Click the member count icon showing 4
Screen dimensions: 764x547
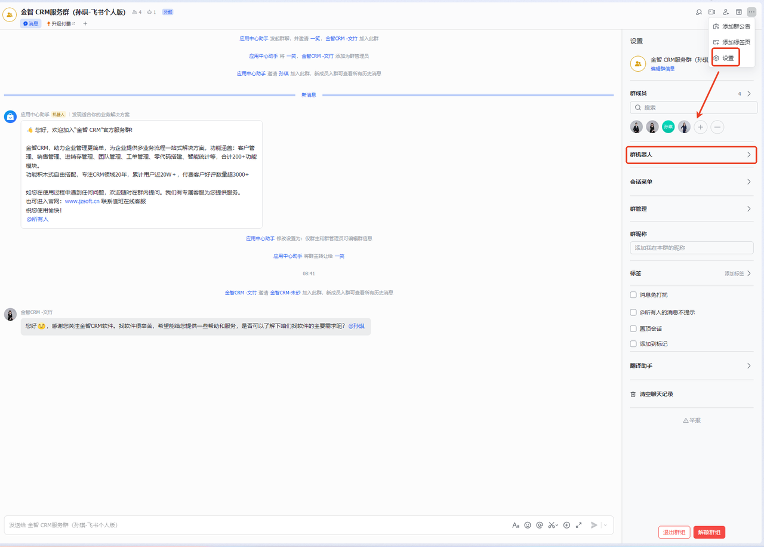click(x=137, y=12)
